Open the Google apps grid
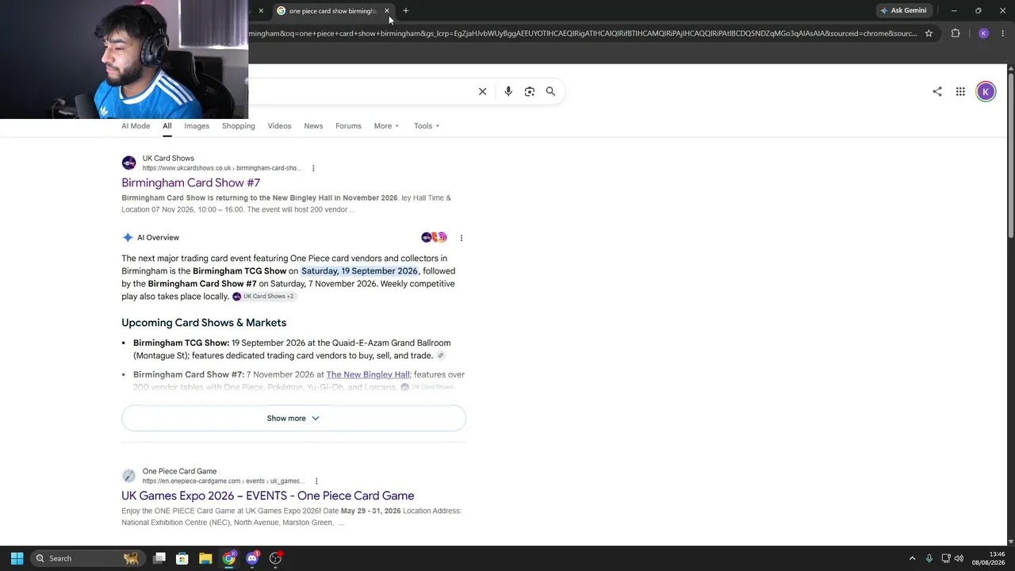The width and height of the screenshot is (1015, 571). pyautogui.click(x=960, y=91)
